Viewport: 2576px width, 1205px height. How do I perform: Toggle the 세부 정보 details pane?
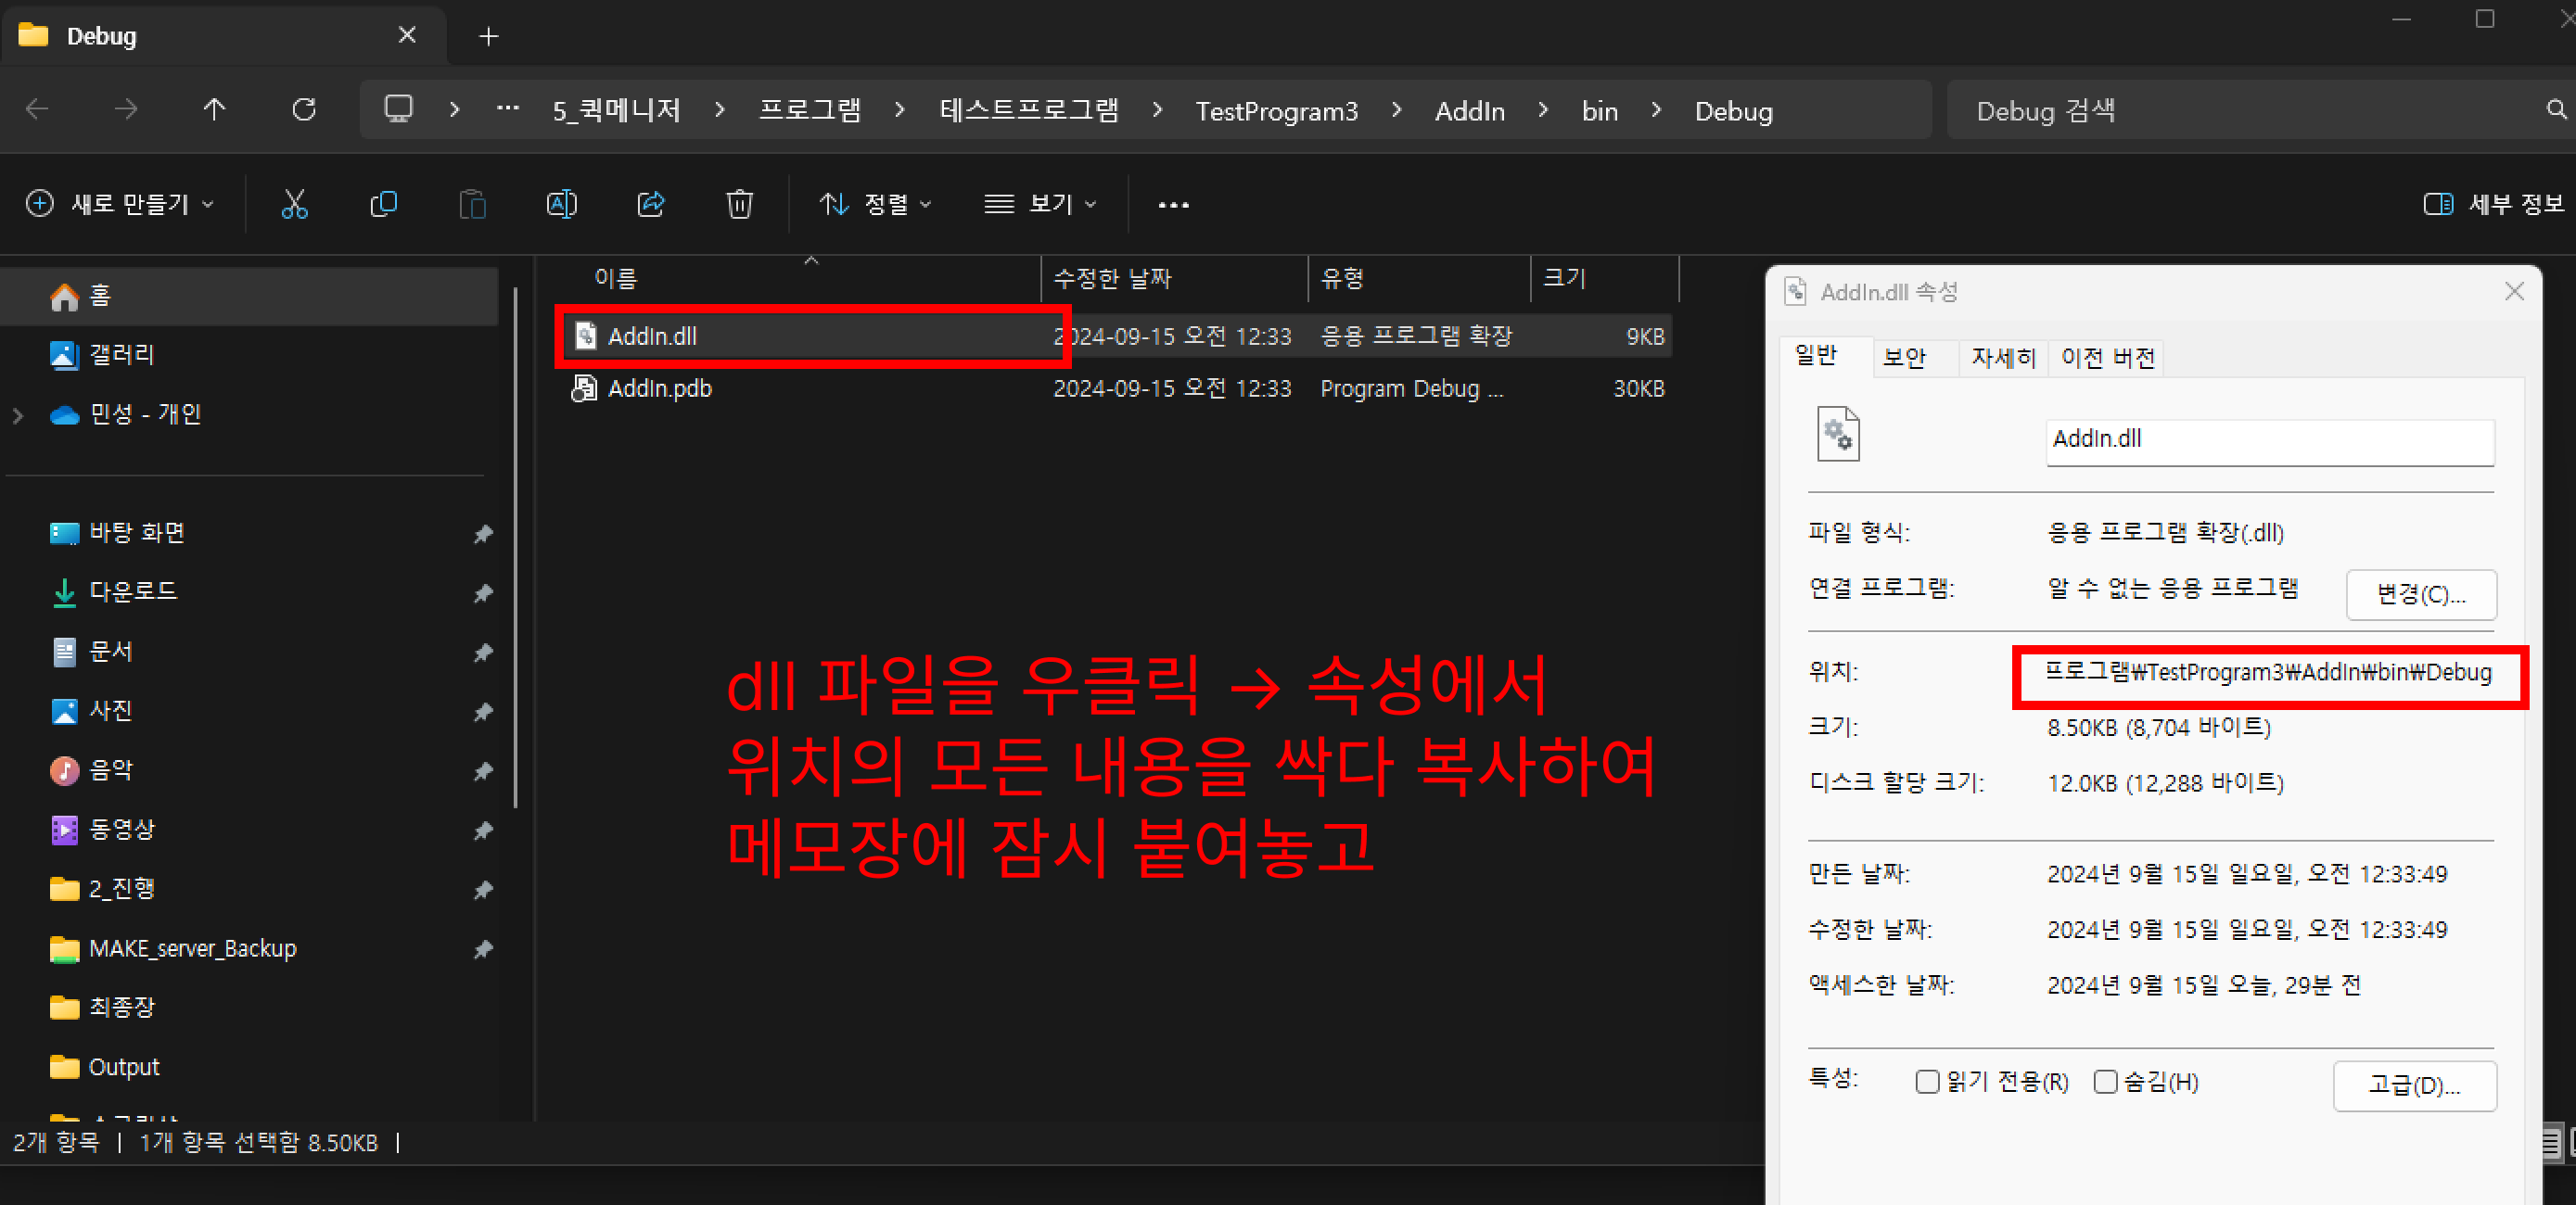(x=2493, y=204)
